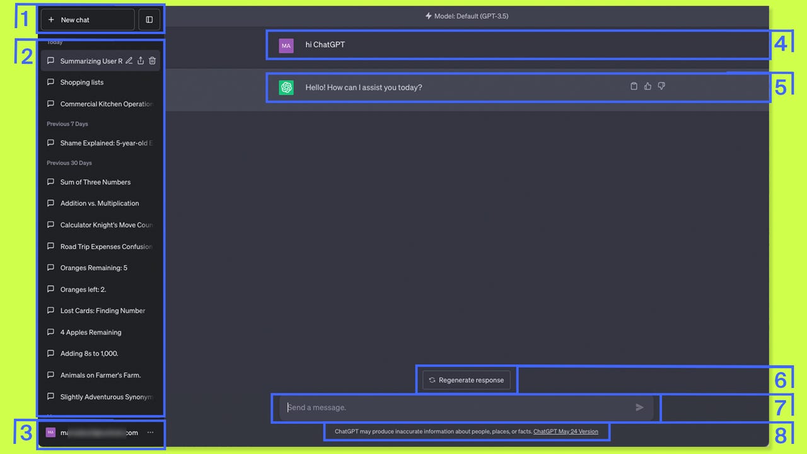Share the Summarizing User chat
Viewport: 807px width, 454px height.
pyautogui.click(x=141, y=61)
